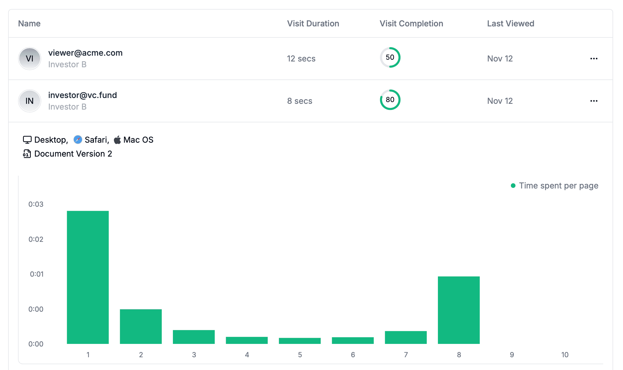Toggle the Time spent per page legend
This screenshot has height=370, width=623.
(554, 186)
